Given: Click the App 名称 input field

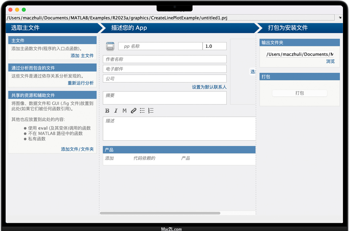Looking at the screenshot, I should pos(160,46).
